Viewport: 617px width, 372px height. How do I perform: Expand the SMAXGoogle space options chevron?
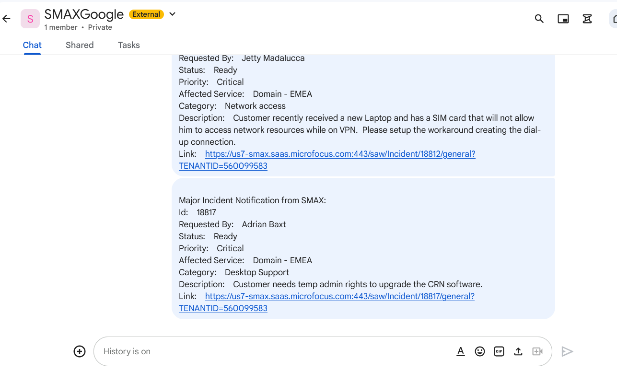[173, 14]
